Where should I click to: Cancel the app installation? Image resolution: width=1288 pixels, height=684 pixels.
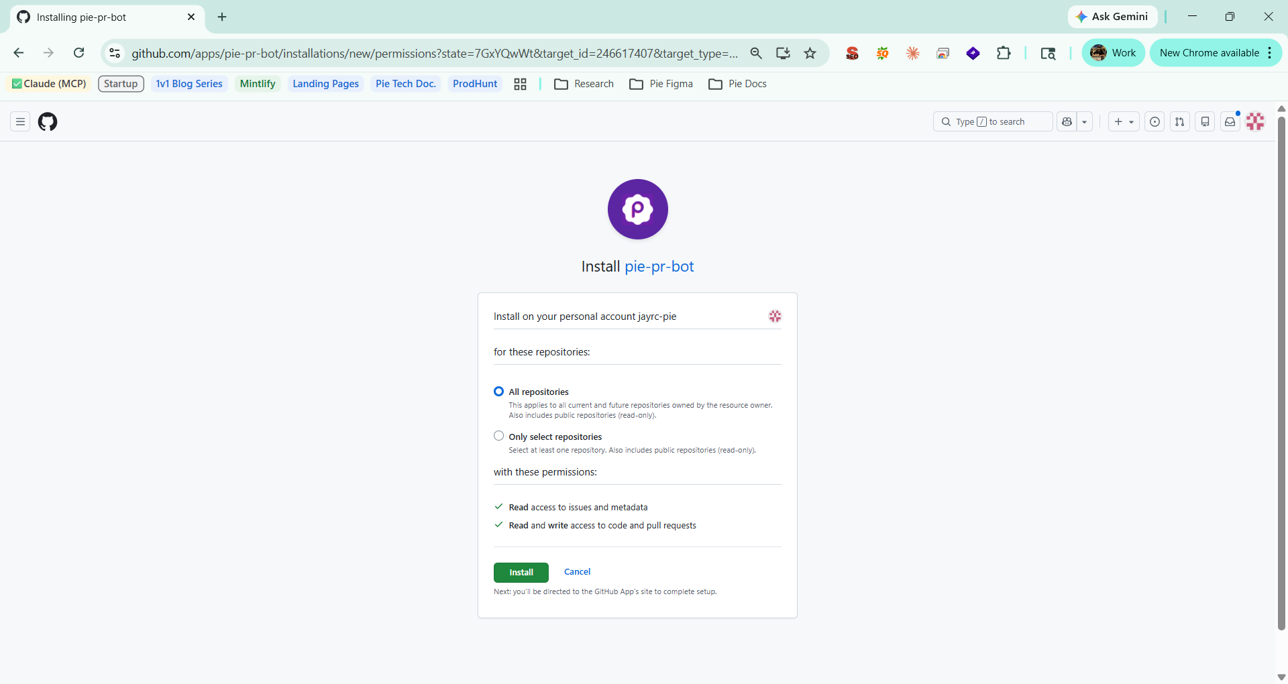[x=577, y=572]
